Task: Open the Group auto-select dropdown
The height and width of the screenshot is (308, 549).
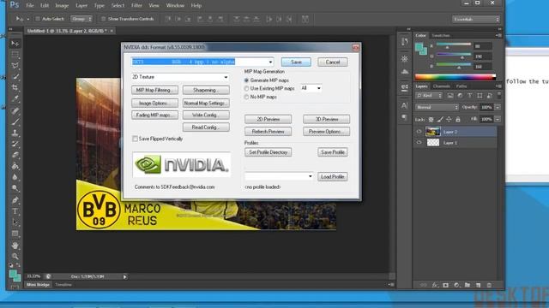Action: pyautogui.click(x=81, y=19)
